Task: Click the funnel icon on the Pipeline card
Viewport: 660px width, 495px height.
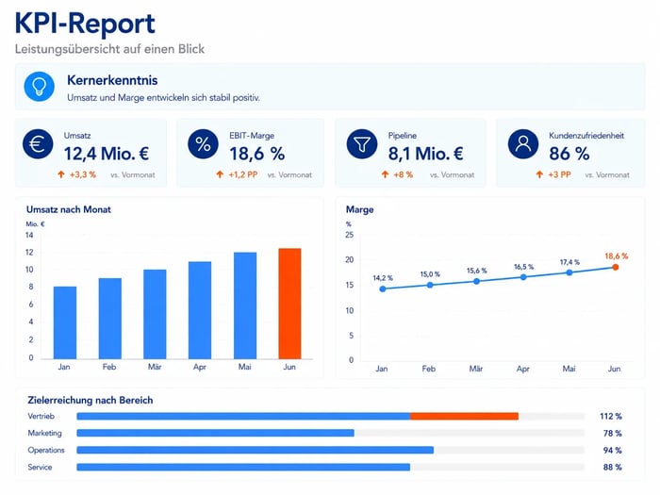Action: pos(362,144)
